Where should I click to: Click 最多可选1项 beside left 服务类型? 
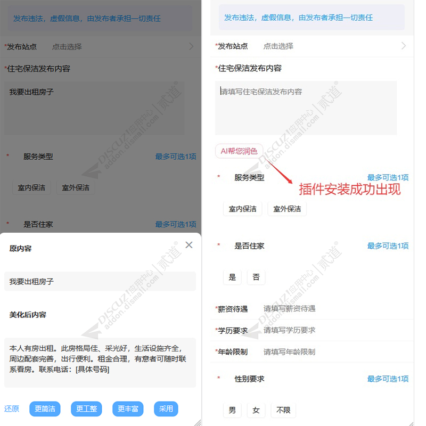click(x=176, y=157)
